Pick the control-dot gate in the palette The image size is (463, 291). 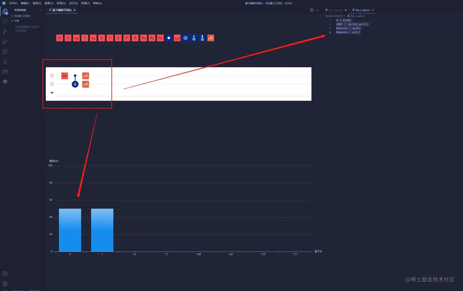(x=169, y=38)
